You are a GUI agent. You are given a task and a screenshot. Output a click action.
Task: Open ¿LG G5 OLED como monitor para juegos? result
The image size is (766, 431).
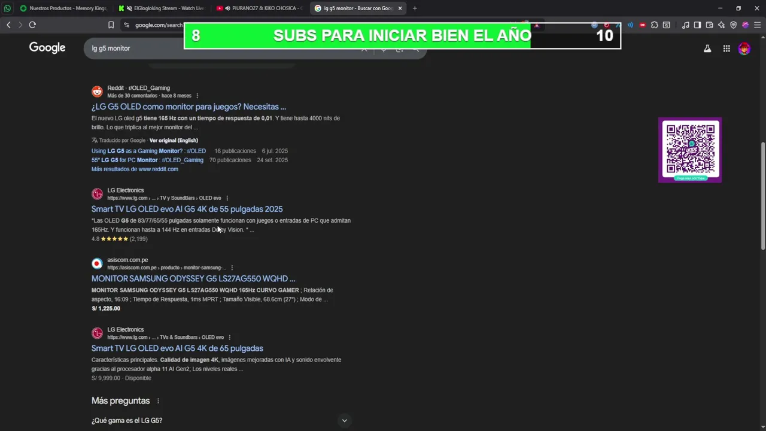pos(189,107)
